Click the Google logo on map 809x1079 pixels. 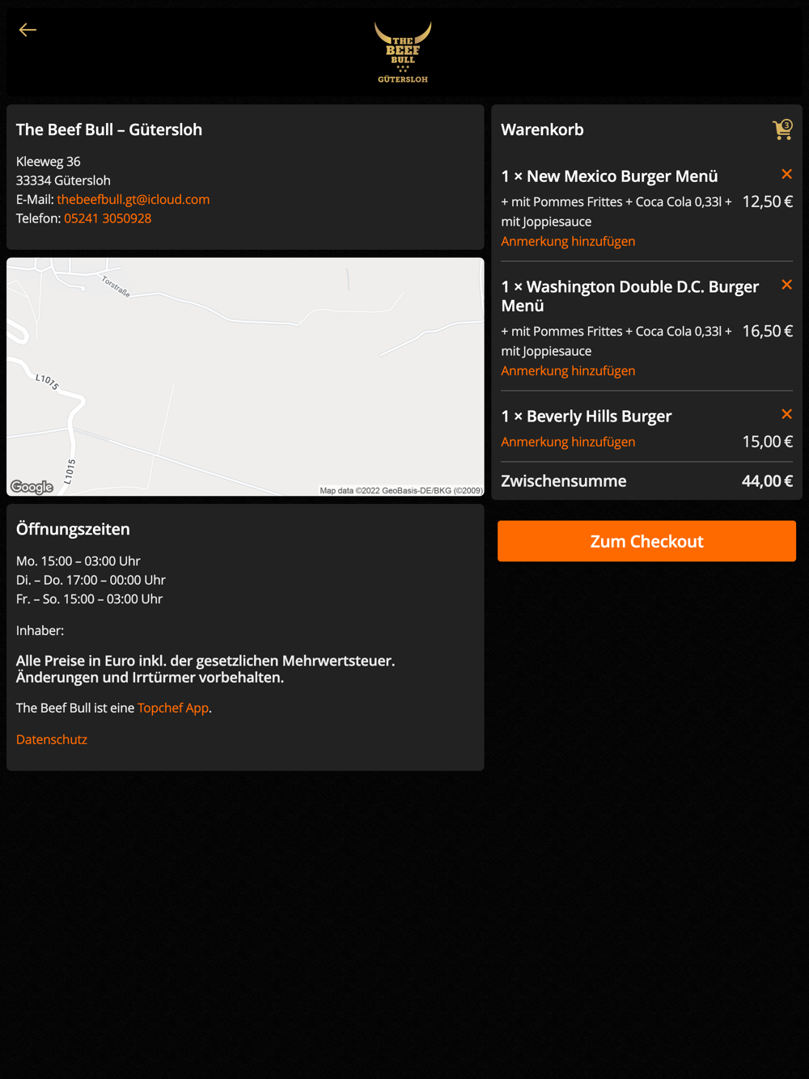point(32,487)
